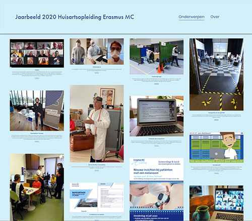This screenshot has height=221, width=252.
Task: Open the Over page
Action: pos(215,17)
